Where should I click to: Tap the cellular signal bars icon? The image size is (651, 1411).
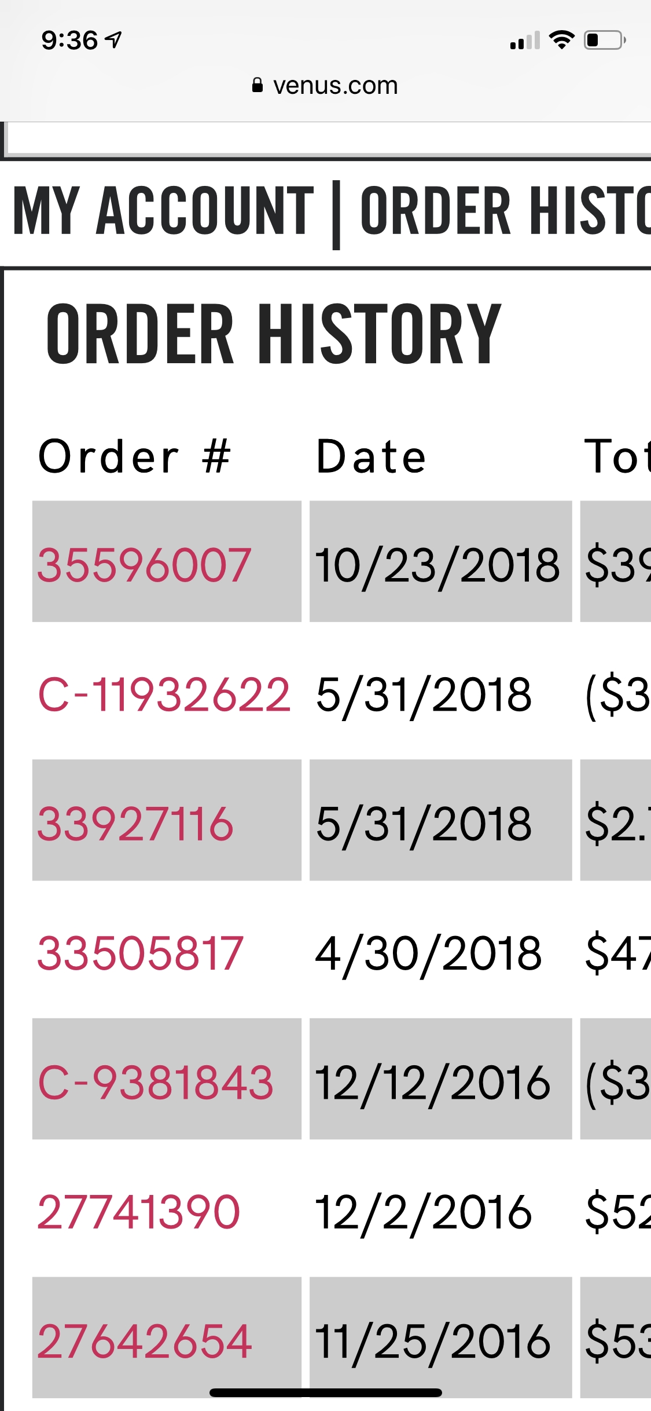pos(524,41)
